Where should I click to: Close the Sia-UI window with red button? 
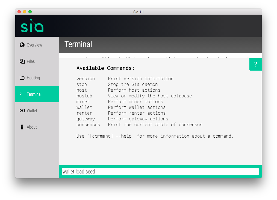click(x=19, y=12)
